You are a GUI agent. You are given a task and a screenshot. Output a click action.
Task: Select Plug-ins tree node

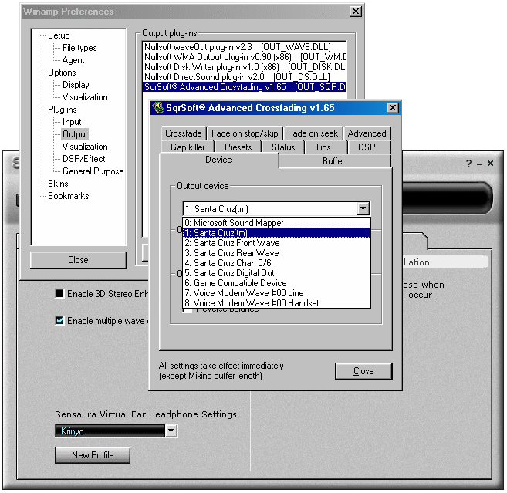pyautogui.click(x=62, y=110)
